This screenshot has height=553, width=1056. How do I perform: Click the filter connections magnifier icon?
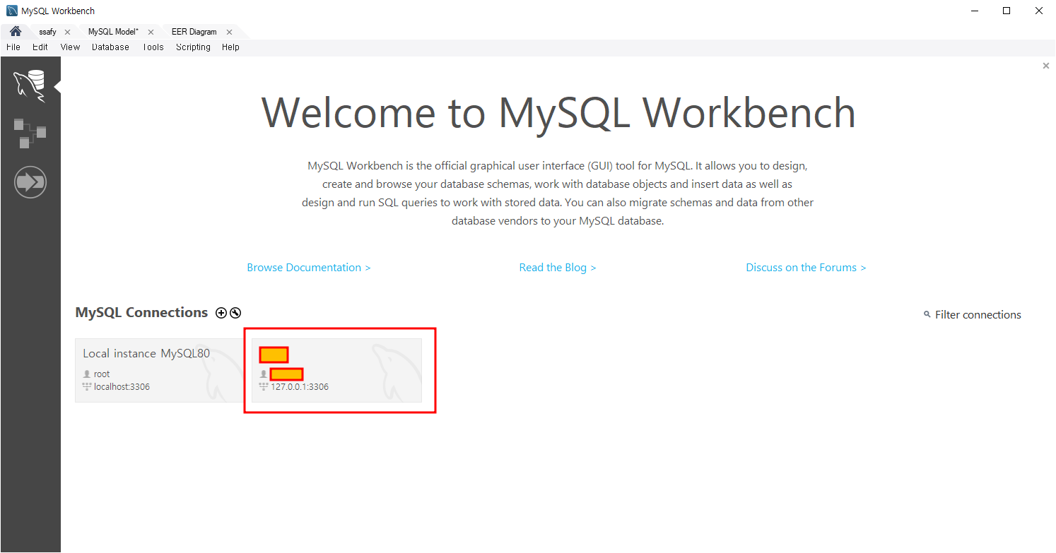pyautogui.click(x=927, y=315)
